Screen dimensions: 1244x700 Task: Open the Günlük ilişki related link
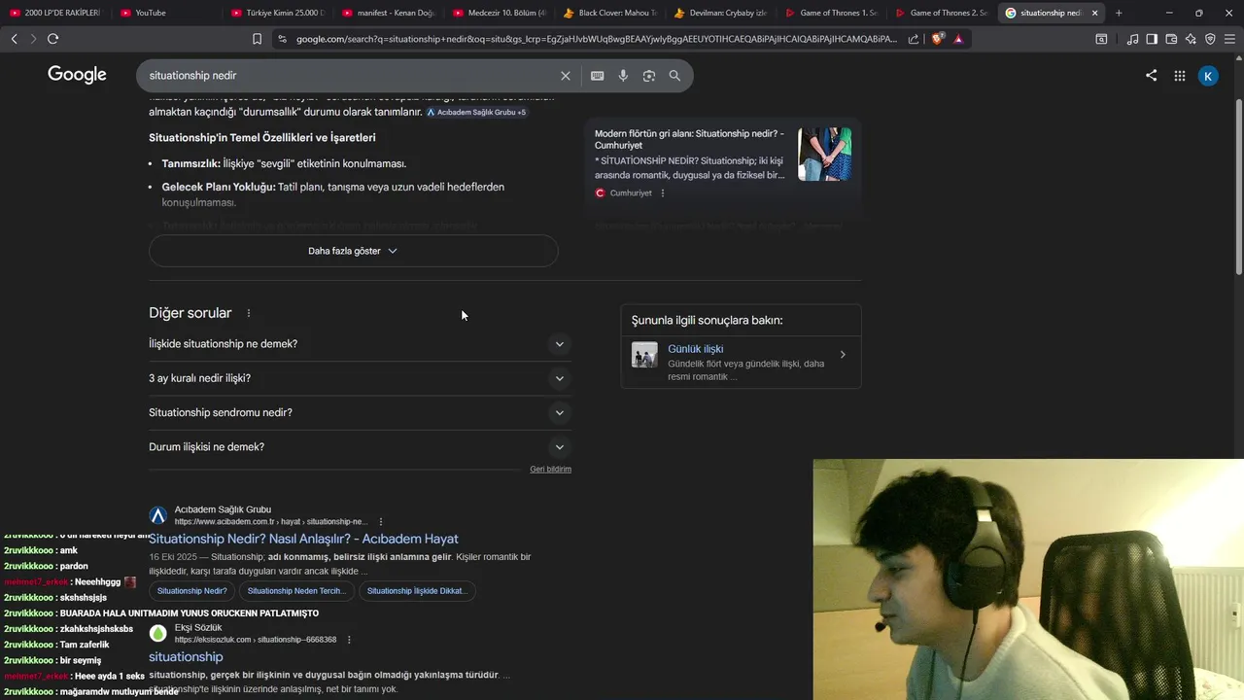click(695, 349)
